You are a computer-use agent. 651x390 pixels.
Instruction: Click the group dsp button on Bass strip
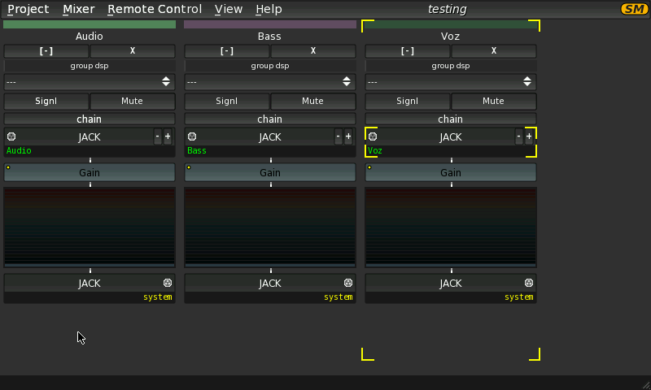[x=270, y=66]
